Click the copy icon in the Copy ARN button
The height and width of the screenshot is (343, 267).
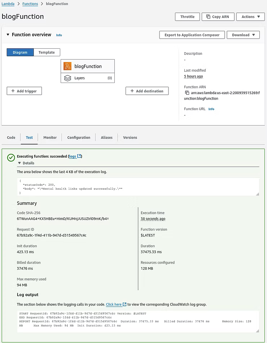coord(208,17)
